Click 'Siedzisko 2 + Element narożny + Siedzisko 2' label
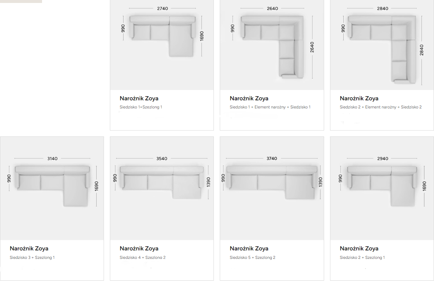 click(x=381, y=107)
